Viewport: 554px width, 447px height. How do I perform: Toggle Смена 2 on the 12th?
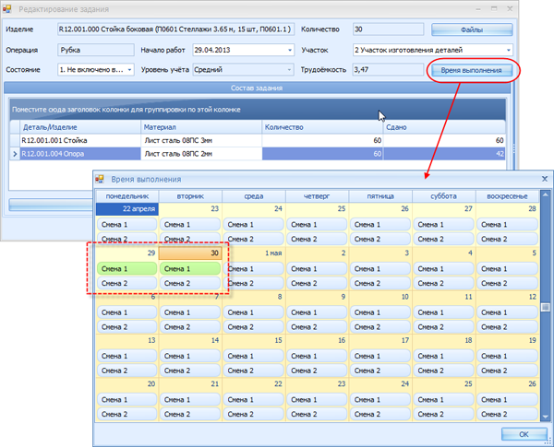507,327
